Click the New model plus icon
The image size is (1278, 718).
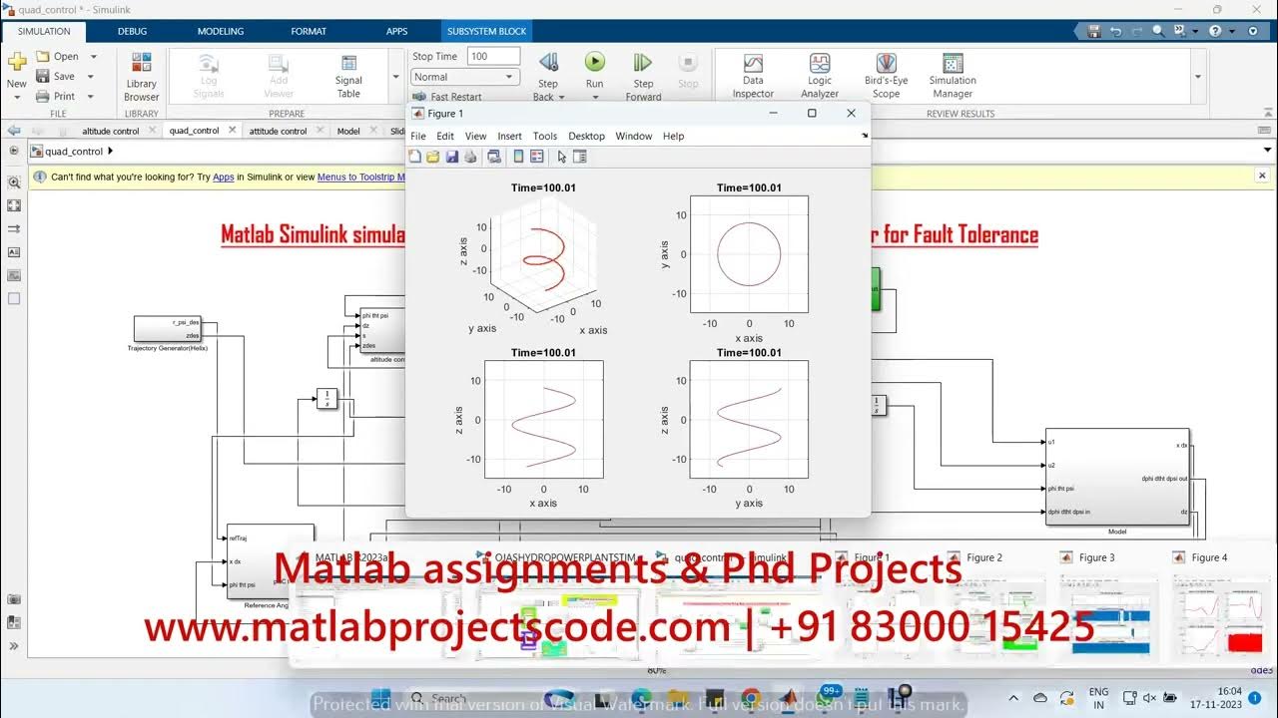[x=17, y=62]
